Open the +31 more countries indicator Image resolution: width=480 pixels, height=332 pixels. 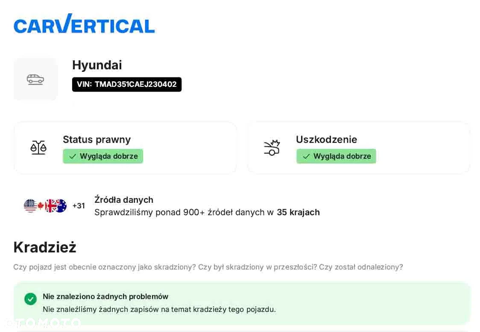point(79,206)
